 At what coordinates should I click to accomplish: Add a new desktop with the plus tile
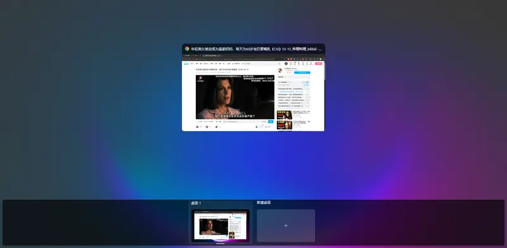(286, 226)
